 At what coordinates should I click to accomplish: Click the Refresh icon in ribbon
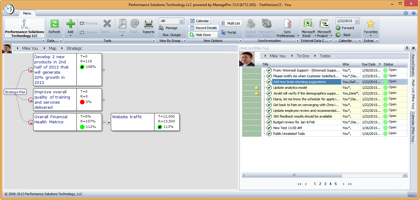54,24
